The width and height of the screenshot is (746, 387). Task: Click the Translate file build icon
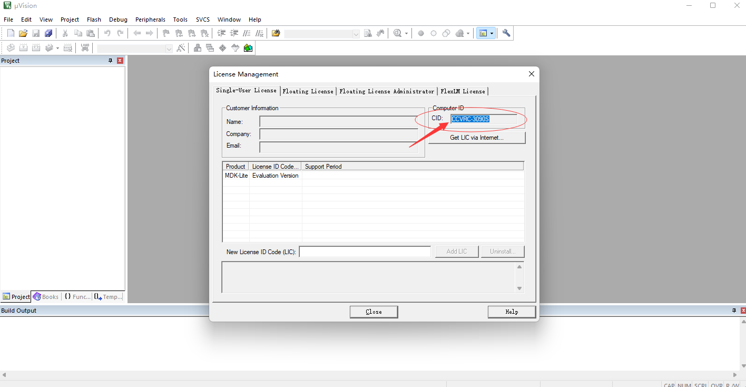click(11, 48)
